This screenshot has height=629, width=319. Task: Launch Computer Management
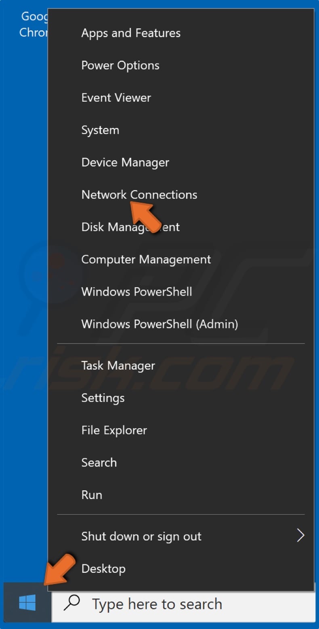click(x=146, y=259)
